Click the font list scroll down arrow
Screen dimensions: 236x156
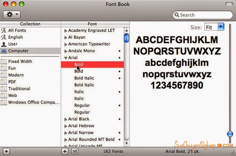(x=127, y=143)
